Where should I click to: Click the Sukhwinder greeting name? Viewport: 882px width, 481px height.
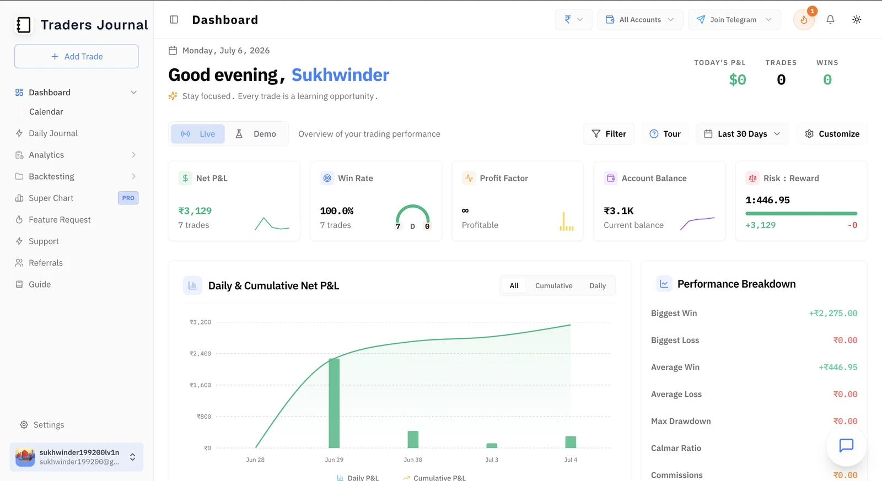coord(340,75)
